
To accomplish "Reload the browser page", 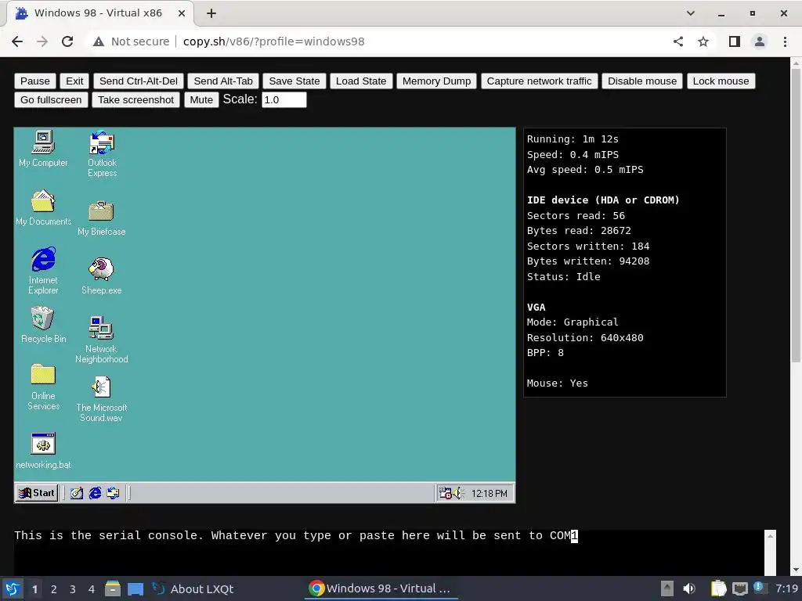I will click(67, 41).
